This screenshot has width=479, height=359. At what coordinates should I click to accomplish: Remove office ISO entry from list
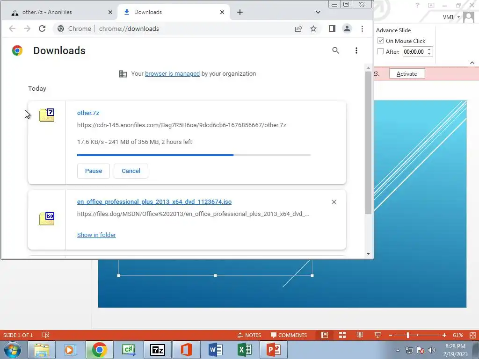(334, 202)
